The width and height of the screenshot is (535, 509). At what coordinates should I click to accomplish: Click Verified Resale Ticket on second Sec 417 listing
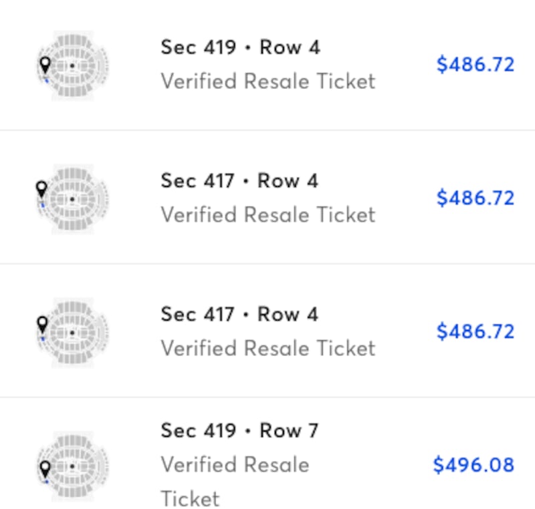click(x=267, y=349)
